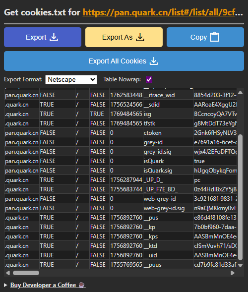Image resolution: width=248 pixels, height=292 pixels.
Task: Click the expiry value 1756524566
Action: pyautogui.click(x=126, y=105)
